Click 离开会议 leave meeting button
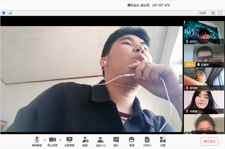Image resolution: width=225 pixels, height=149 pixels. (x=209, y=142)
